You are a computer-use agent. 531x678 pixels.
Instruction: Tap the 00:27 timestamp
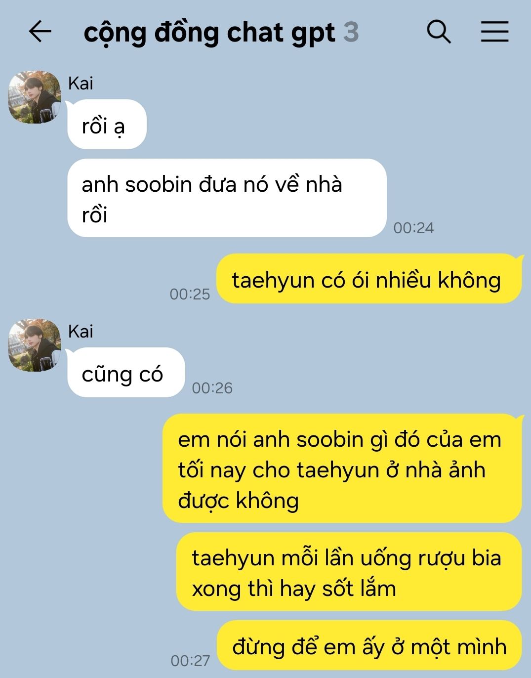coord(190,661)
